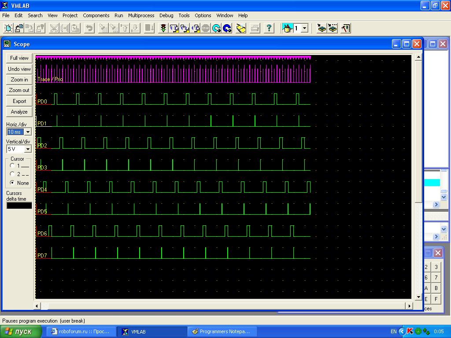Click the New file toolbar icon
Viewport: 451px width, 338px height.
(8, 29)
